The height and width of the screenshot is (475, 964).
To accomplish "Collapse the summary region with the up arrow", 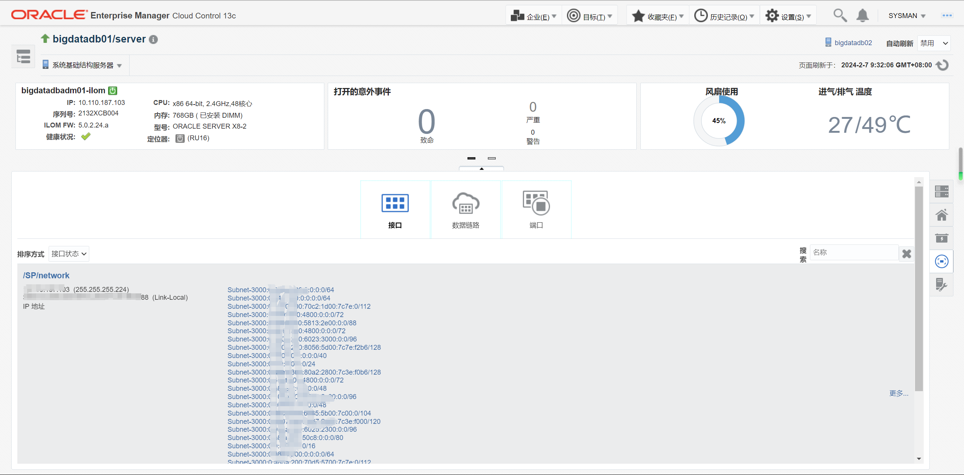I will click(481, 169).
